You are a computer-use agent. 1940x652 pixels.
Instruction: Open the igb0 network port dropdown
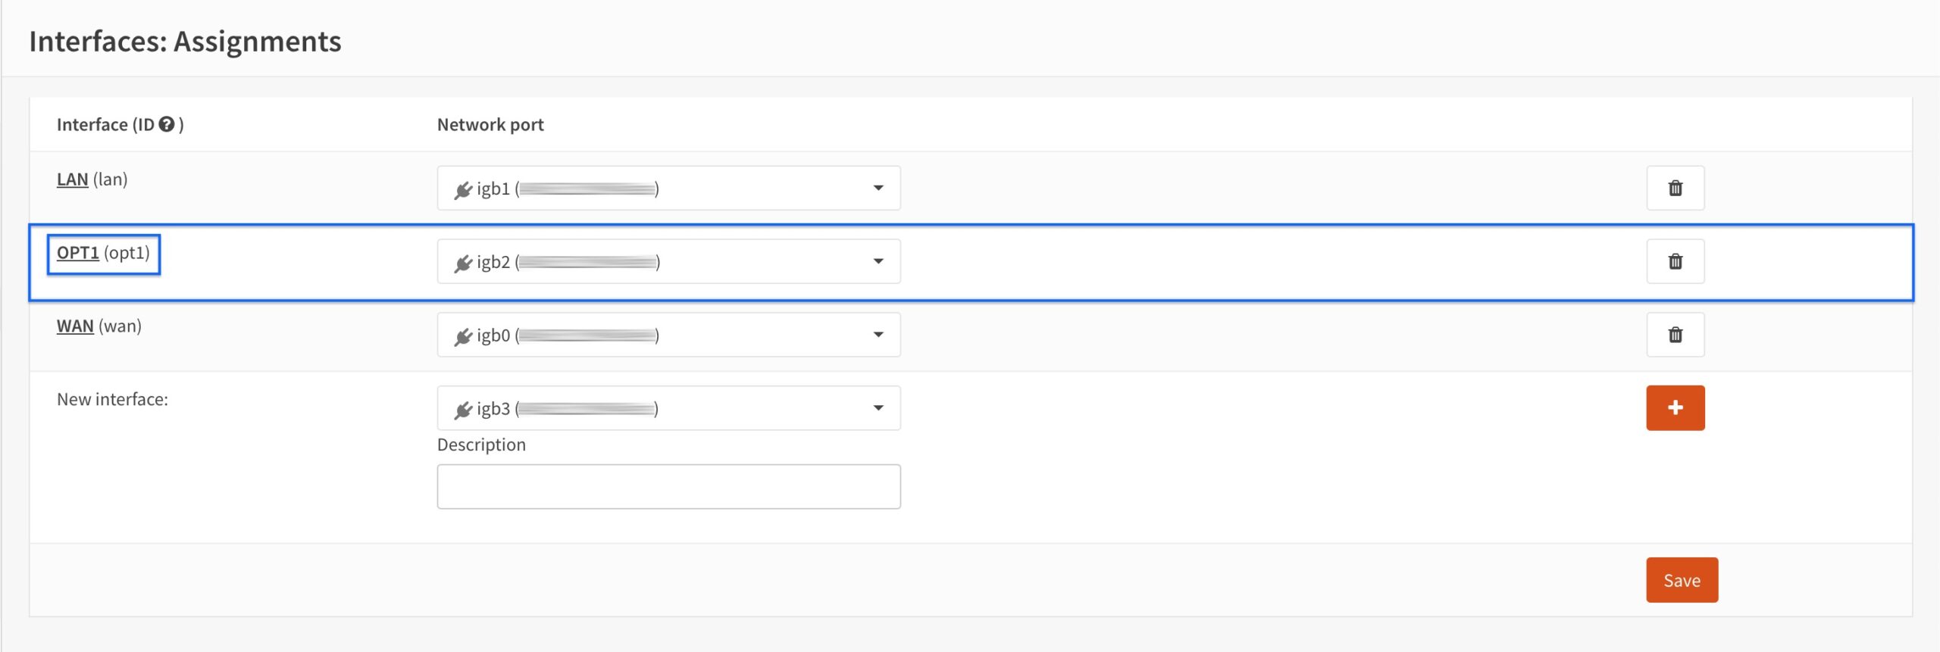[x=668, y=335]
